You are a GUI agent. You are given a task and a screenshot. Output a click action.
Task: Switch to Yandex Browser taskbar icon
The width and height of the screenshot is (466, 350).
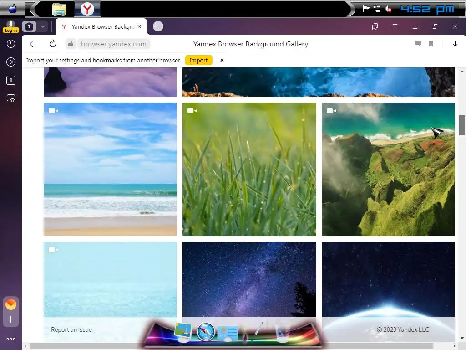87,9
